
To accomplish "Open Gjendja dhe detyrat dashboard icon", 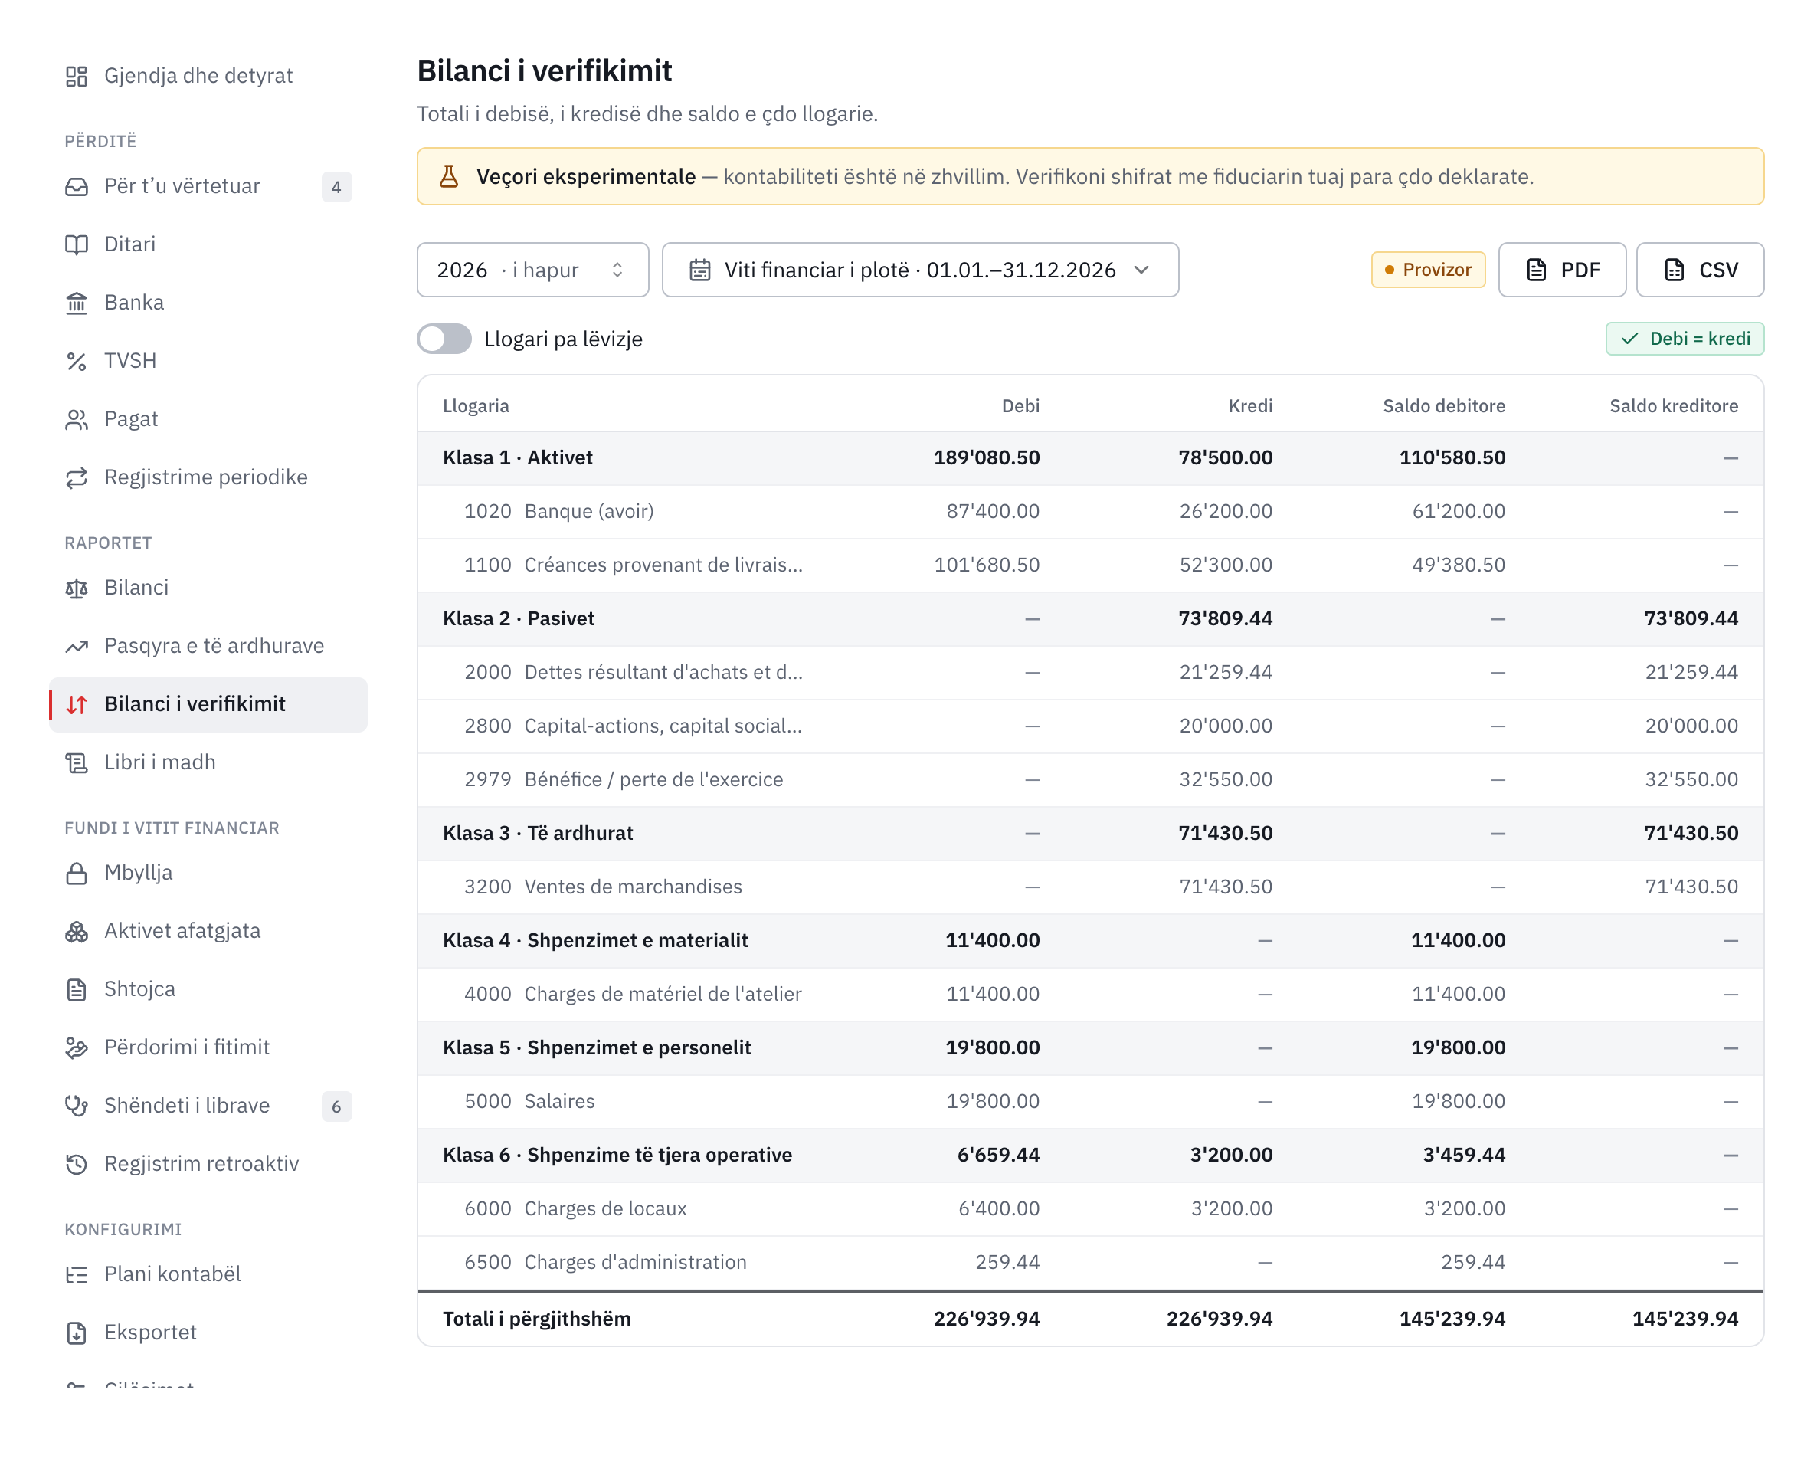I will pos(77,77).
